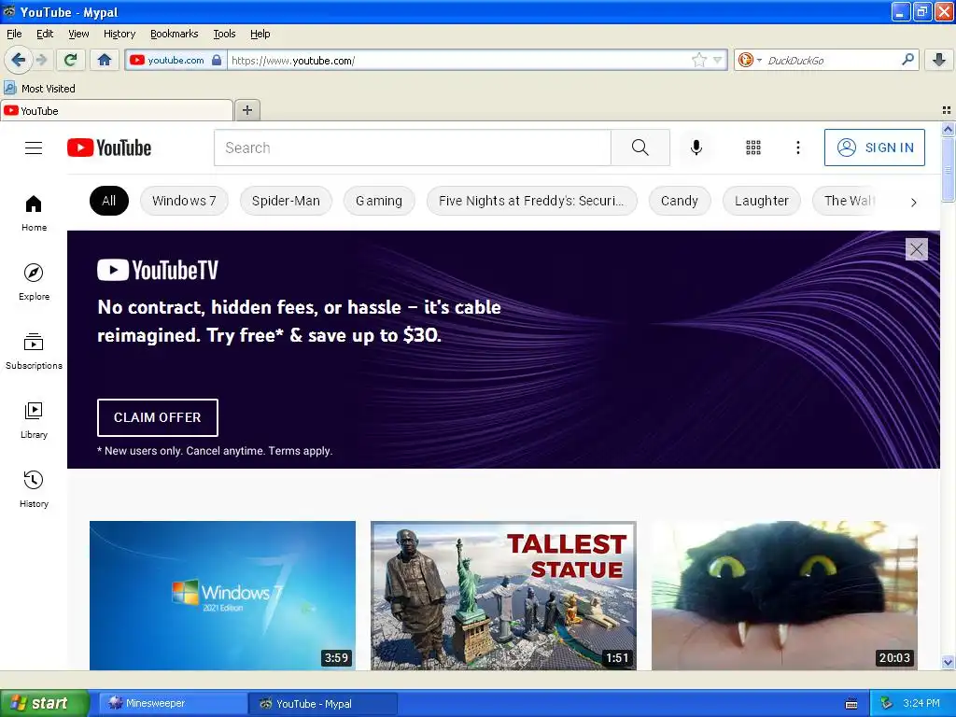Start voice search with microphone icon
This screenshot has height=717, width=956.
coord(696,148)
